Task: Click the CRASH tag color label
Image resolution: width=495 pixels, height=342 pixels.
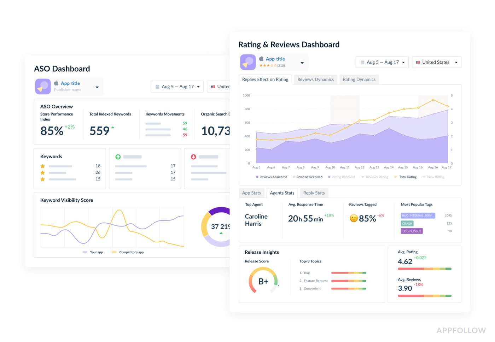Action: 407,223
